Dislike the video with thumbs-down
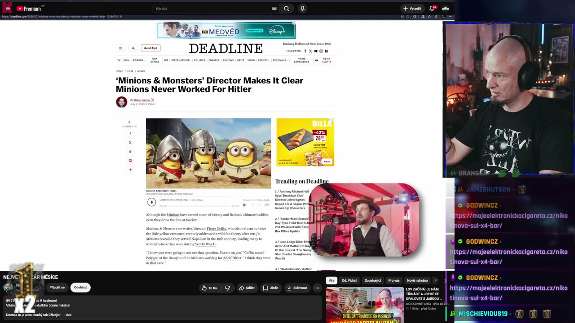Viewport: 575px width, 323px height. pyautogui.click(x=227, y=288)
